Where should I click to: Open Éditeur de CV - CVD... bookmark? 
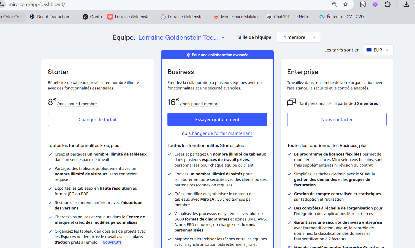pos(343,17)
